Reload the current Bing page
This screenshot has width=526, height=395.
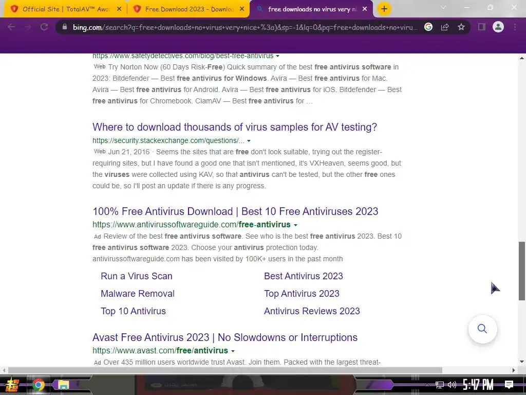[x=44, y=27]
